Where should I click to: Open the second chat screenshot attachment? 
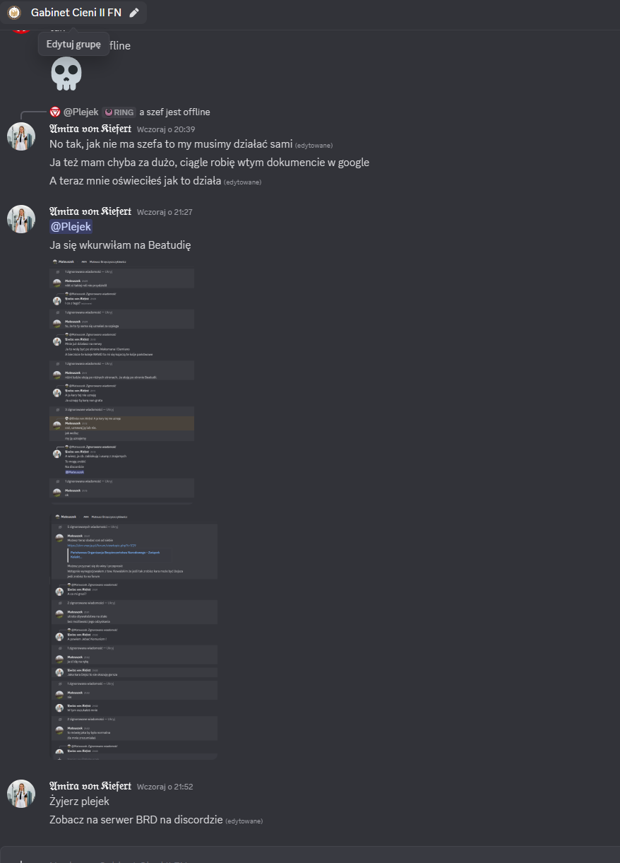point(133,636)
